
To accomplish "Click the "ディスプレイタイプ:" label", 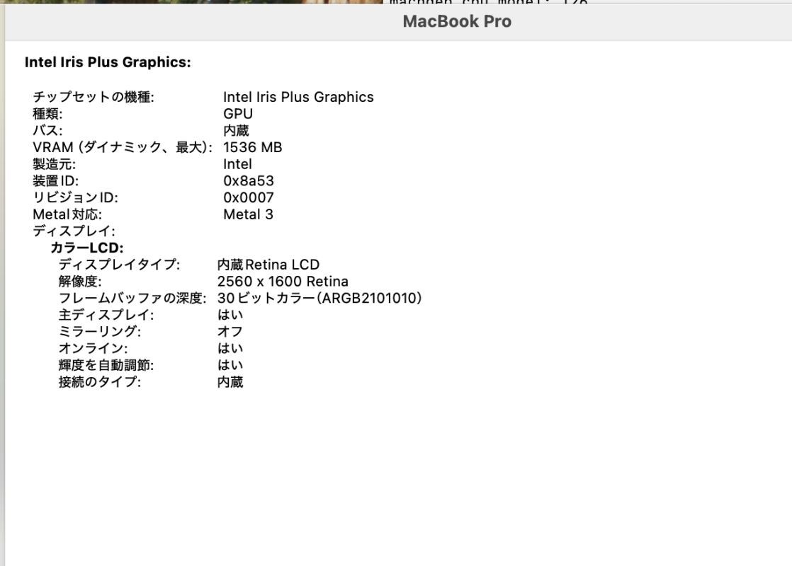I will pos(119,265).
